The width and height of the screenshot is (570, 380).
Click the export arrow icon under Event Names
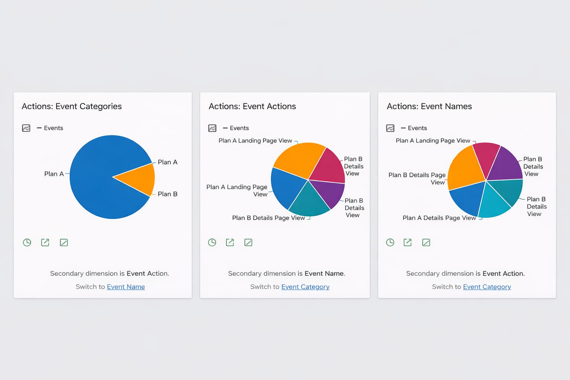(407, 243)
